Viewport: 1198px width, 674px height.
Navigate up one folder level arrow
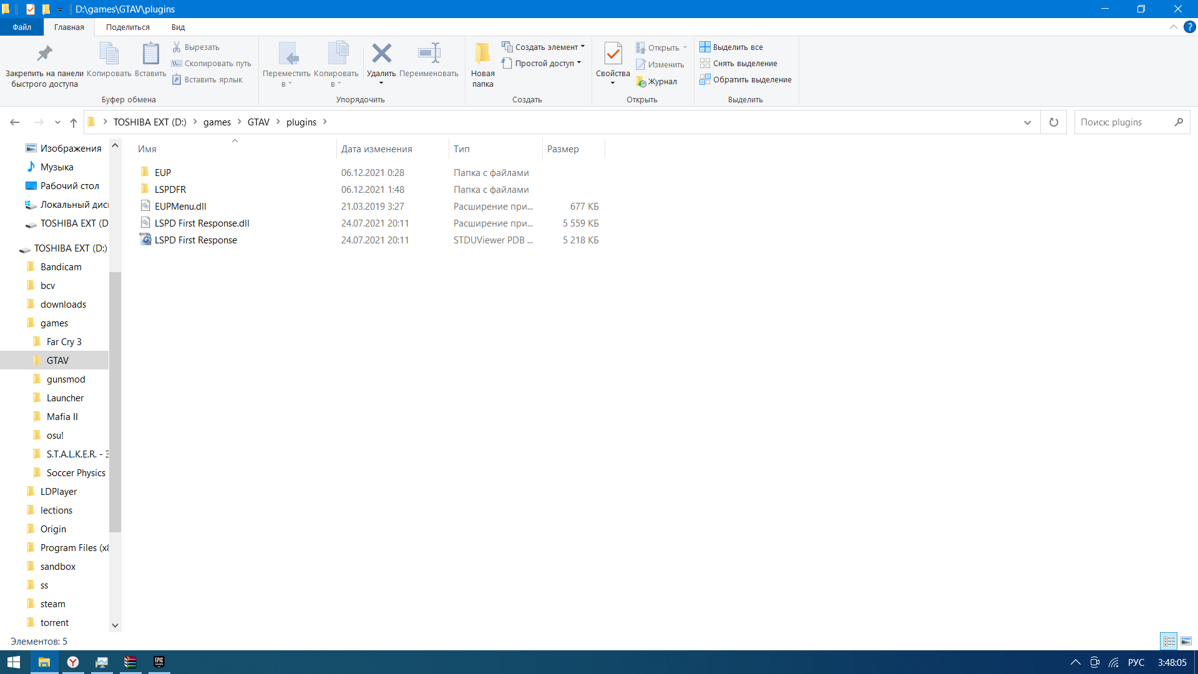74,122
